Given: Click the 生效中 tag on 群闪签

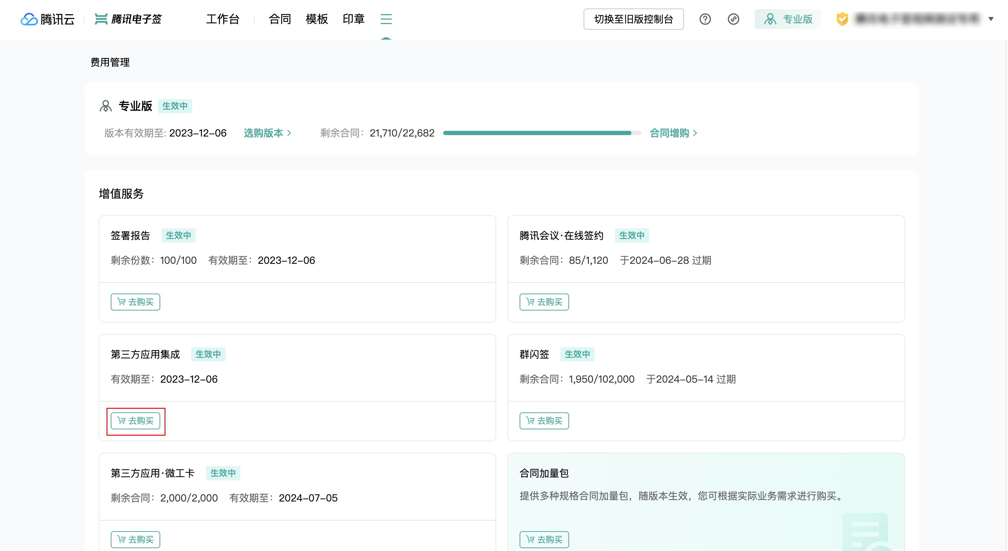Looking at the screenshot, I should pyautogui.click(x=577, y=355).
